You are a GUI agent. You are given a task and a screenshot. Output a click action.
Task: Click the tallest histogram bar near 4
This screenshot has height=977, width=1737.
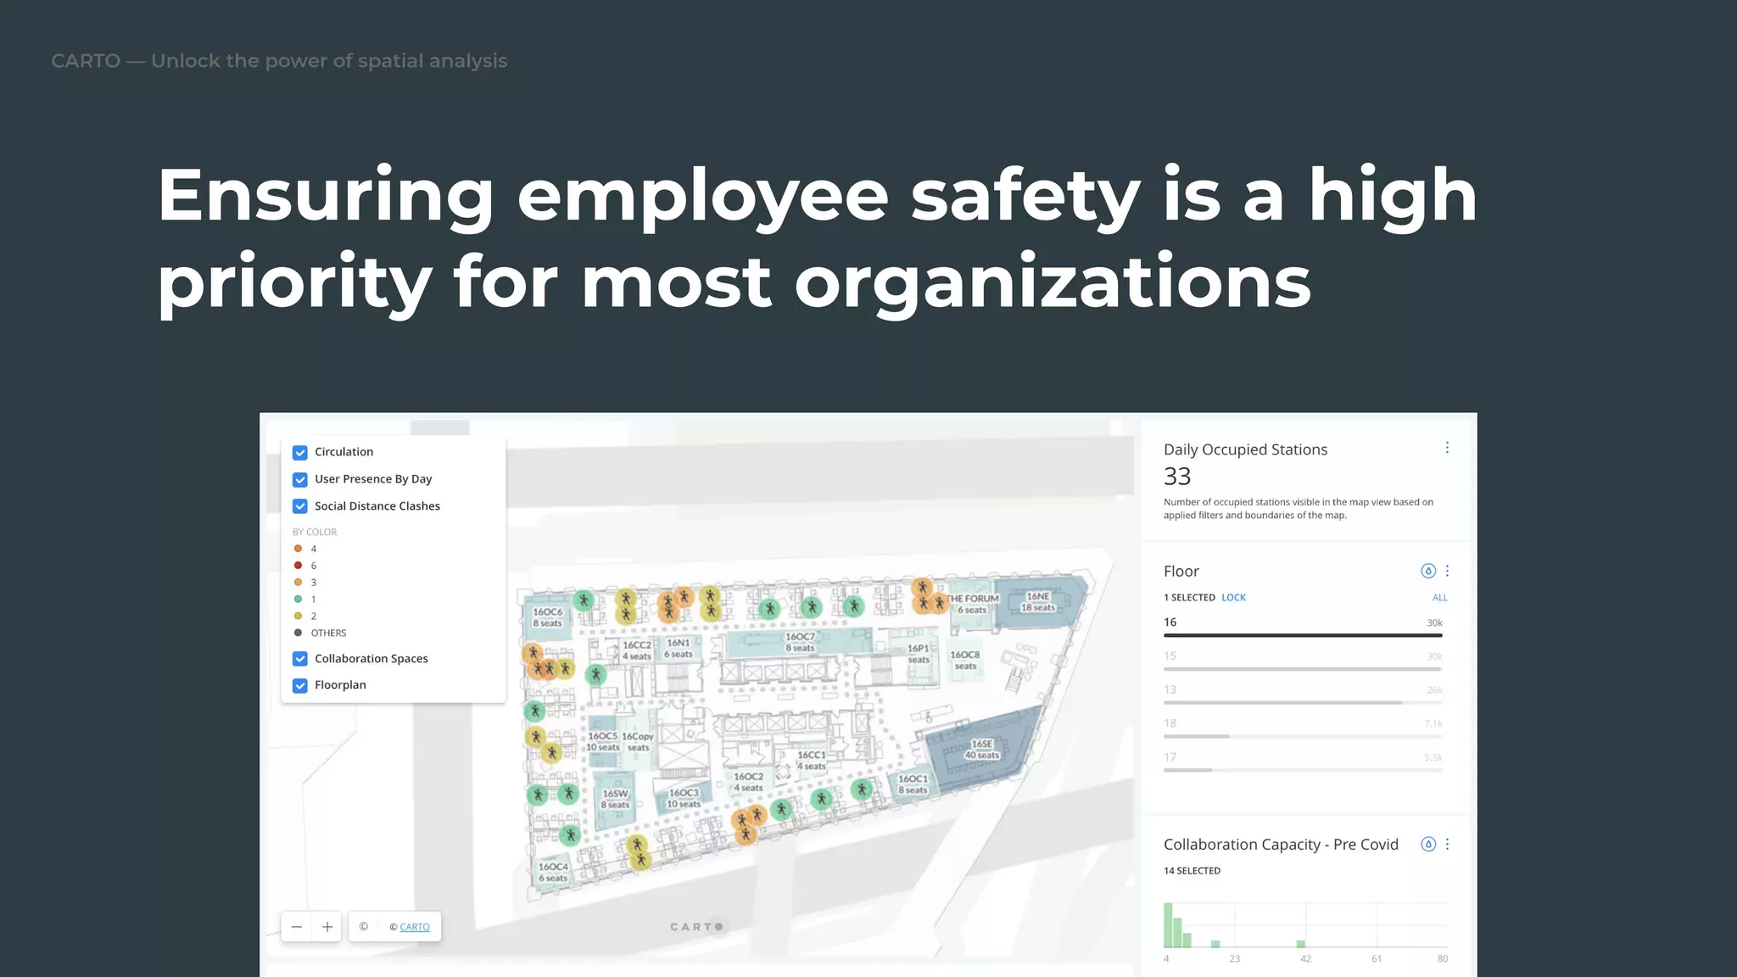(x=1168, y=925)
